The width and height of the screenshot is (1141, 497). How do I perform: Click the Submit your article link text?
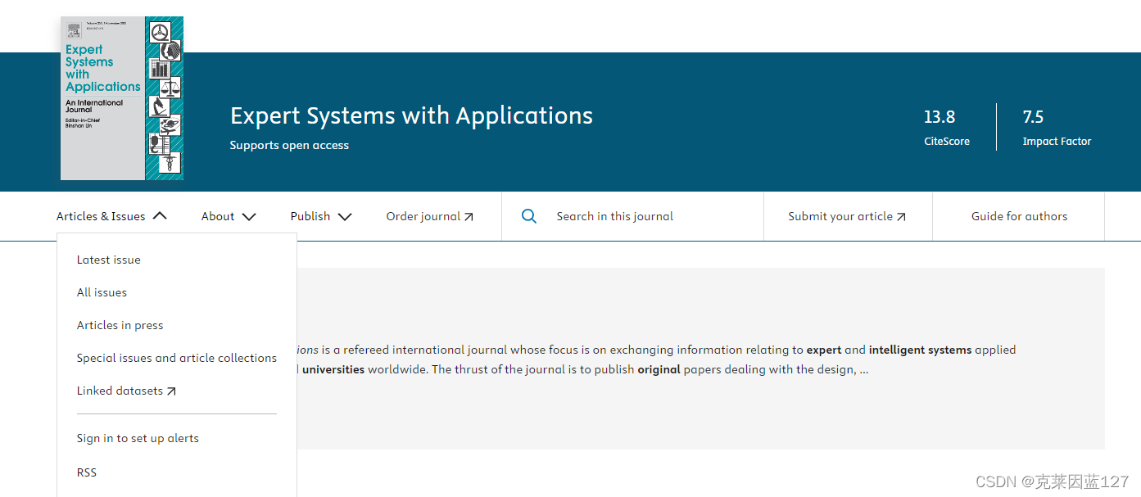point(840,216)
